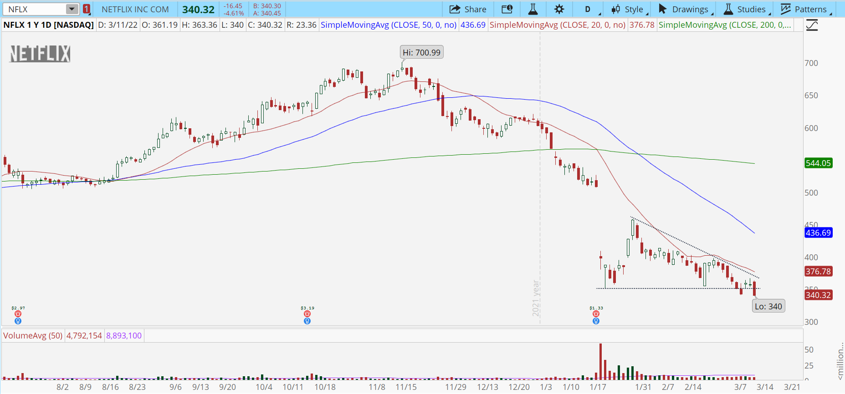Image resolution: width=845 pixels, height=394 pixels.
Task: Click the 11/15 date on the time axis
Action: pyautogui.click(x=406, y=387)
